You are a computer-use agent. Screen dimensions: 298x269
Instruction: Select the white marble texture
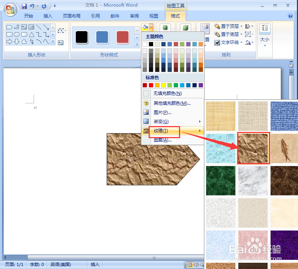253,181
